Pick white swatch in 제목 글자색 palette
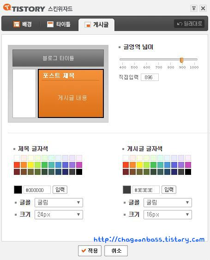The height and width of the screenshot is (260, 210). pos(17,158)
